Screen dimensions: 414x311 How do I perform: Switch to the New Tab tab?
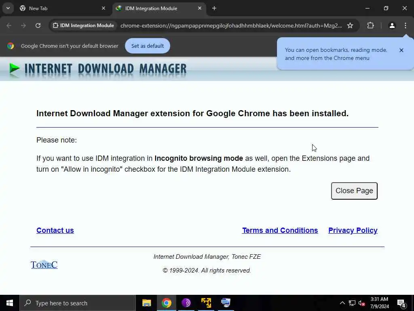[63, 8]
